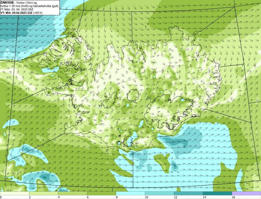Click the "VT: Mið. 05.04.2023 23Z" valid time text
Screen dimensions: 261x199
[x=16, y=13]
